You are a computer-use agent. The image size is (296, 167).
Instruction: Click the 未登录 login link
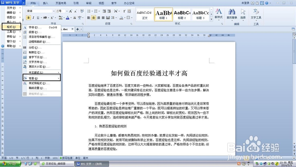(245, 3)
